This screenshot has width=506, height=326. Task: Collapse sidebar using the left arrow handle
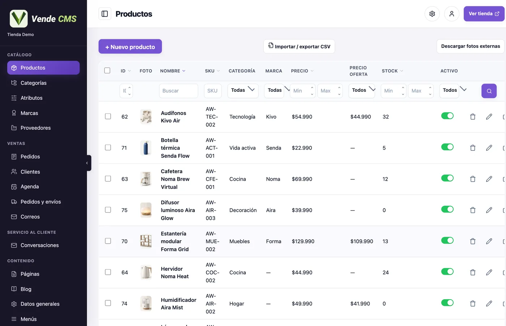click(87, 163)
